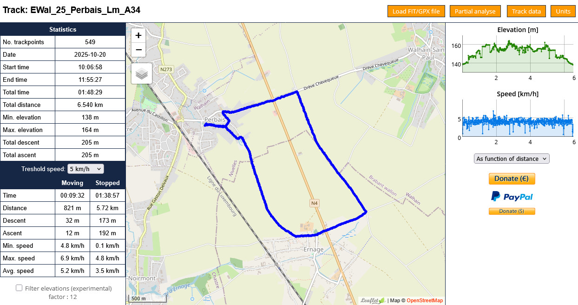Open the OpenStreetMap attribution link
The image size is (578, 305).
(x=425, y=300)
